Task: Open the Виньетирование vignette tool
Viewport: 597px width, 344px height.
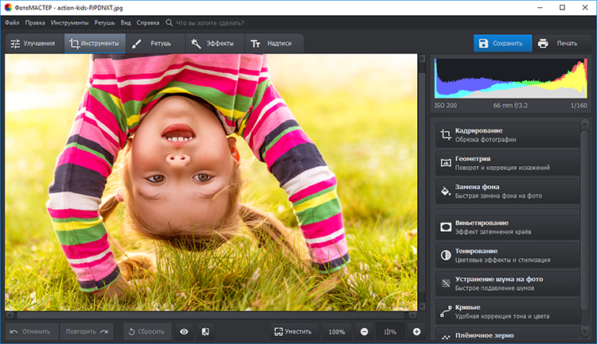Action: 509,227
